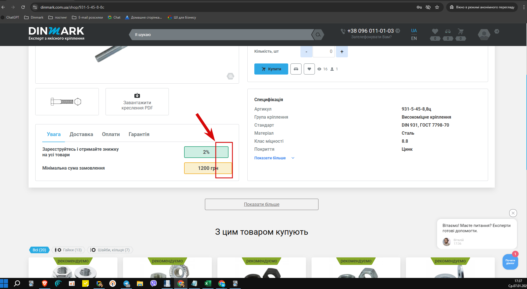
Task: Click the browser back arrow
Action: pyautogui.click(x=3, y=7)
